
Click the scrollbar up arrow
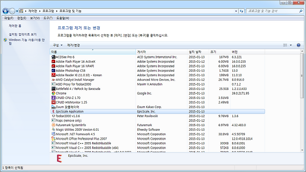tap(302, 51)
